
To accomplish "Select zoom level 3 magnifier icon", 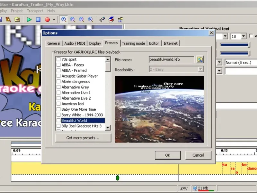I will (x=82, y=20).
